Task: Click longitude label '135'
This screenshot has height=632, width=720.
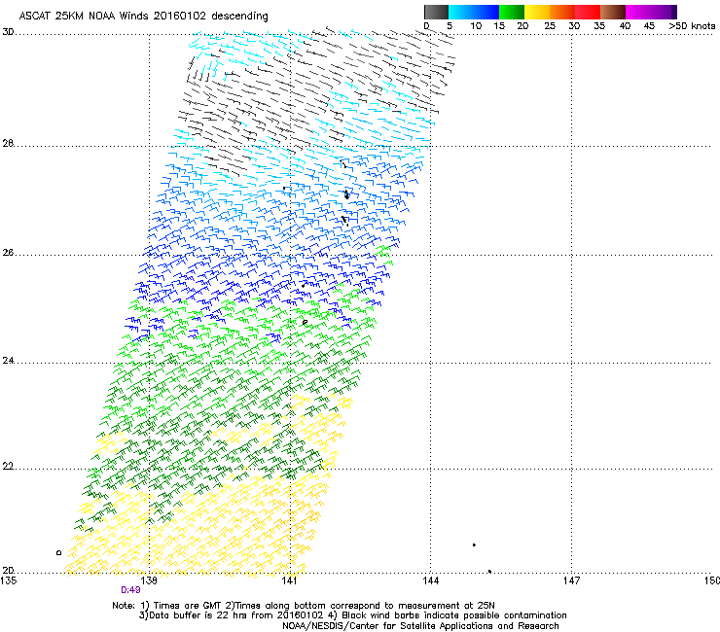Action: 8,580
